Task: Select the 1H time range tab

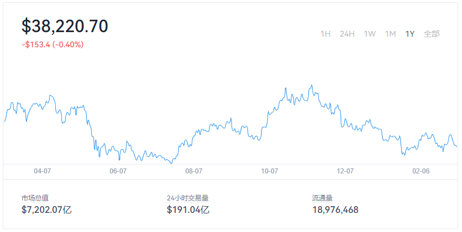Action: point(325,34)
